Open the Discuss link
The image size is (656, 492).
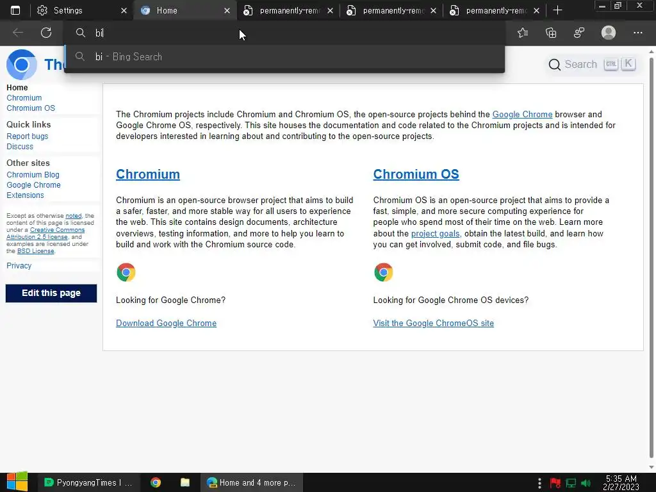click(x=20, y=147)
